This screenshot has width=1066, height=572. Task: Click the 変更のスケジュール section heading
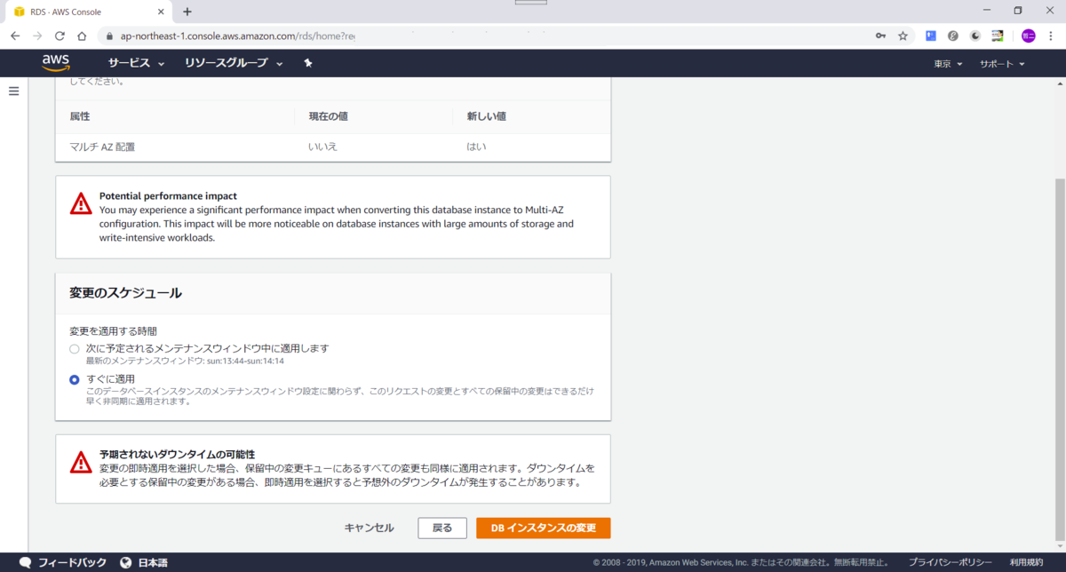[x=125, y=293]
